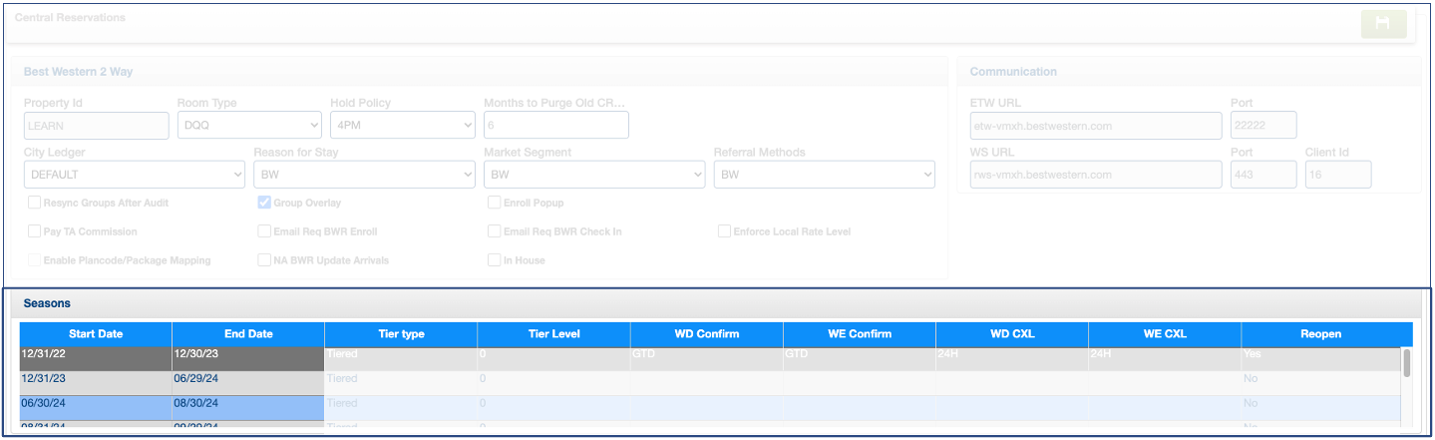1435x440 pixels.
Task: Open the Market Segment dropdown
Action: (594, 175)
